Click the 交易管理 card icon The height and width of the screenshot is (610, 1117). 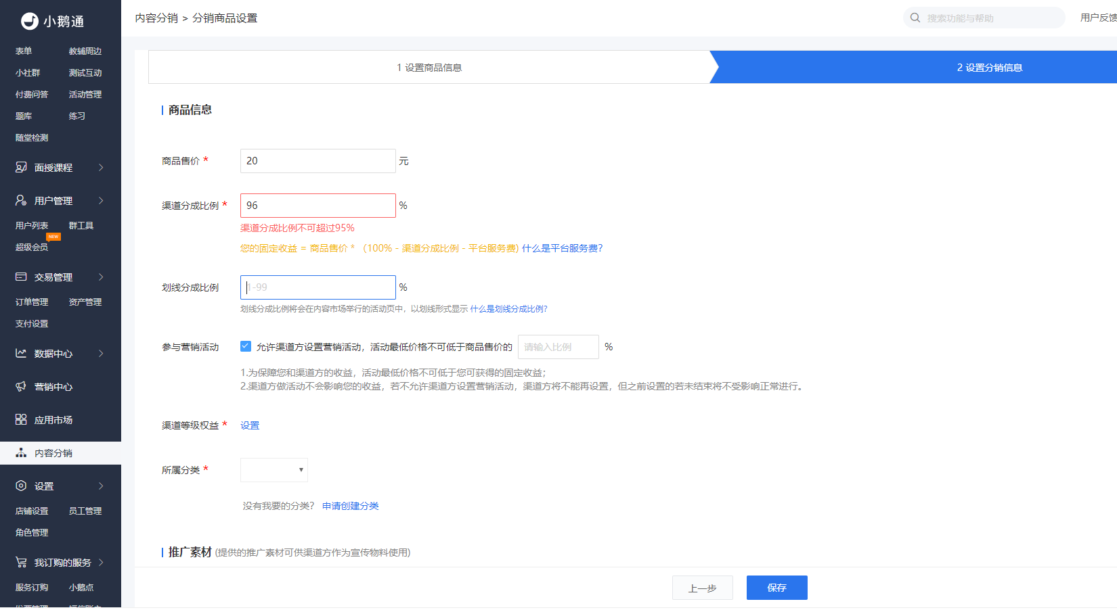[21, 277]
